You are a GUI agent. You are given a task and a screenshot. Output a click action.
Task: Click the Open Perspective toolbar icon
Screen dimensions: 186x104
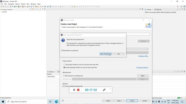pyautogui.click(x=181, y=7)
